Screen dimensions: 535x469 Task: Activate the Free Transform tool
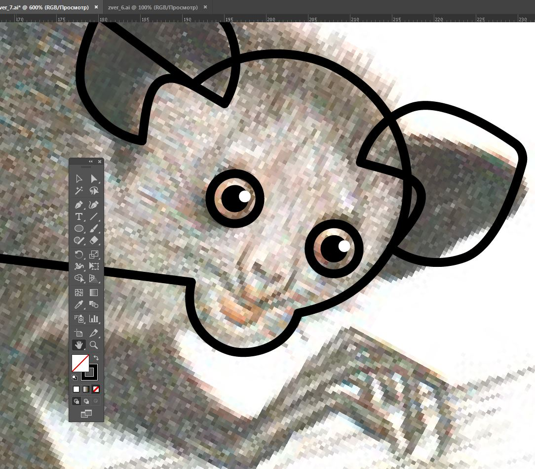pyautogui.click(x=94, y=266)
